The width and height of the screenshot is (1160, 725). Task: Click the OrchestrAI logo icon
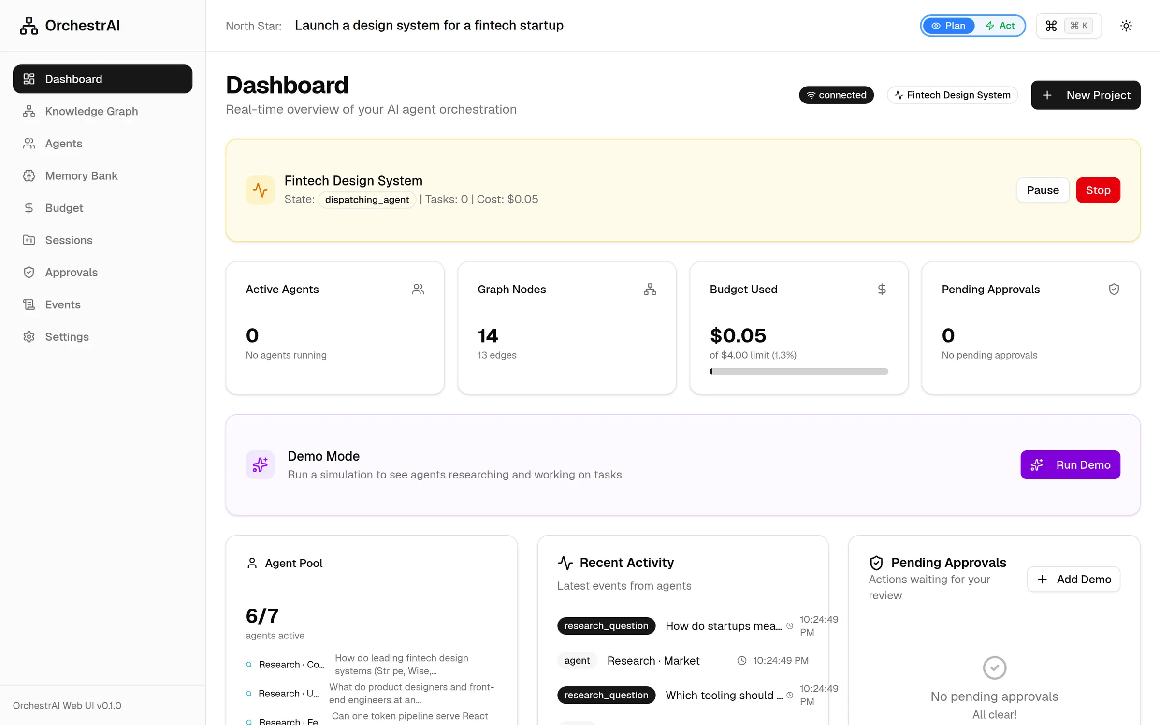(x=29, y=26)
